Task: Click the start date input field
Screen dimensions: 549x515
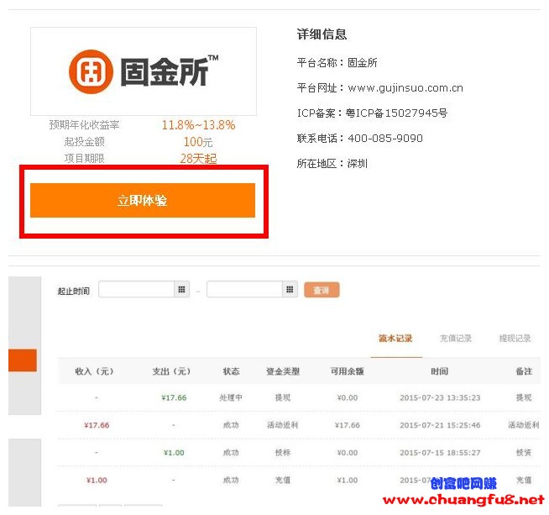Action: (137, 289)
